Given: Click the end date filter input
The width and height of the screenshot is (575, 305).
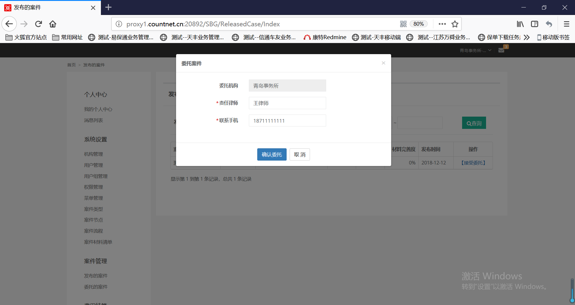Looking at the screenshot, I should (x=420, y=123).
